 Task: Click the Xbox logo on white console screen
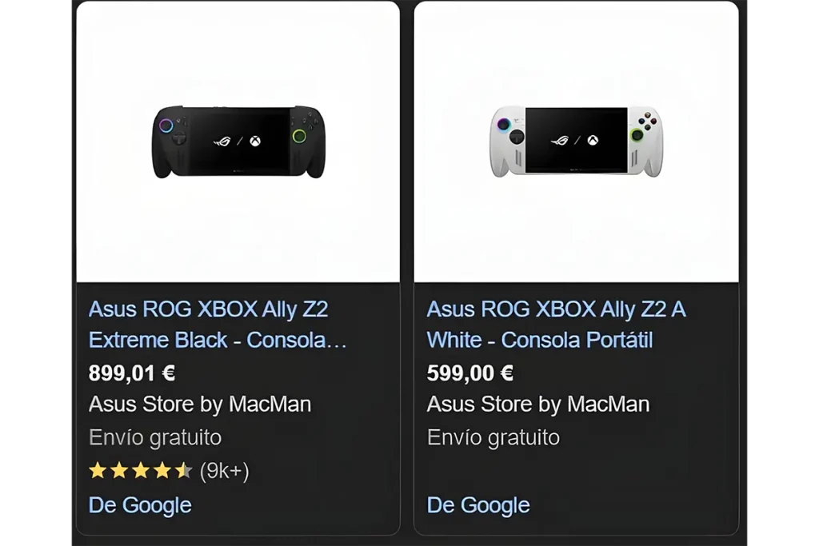[593, 140]
